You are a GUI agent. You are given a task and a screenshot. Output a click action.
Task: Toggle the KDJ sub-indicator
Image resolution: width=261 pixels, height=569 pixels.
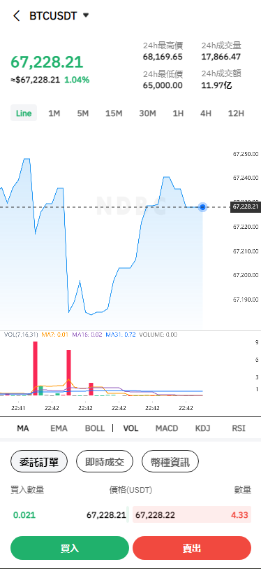click(202, 428)
